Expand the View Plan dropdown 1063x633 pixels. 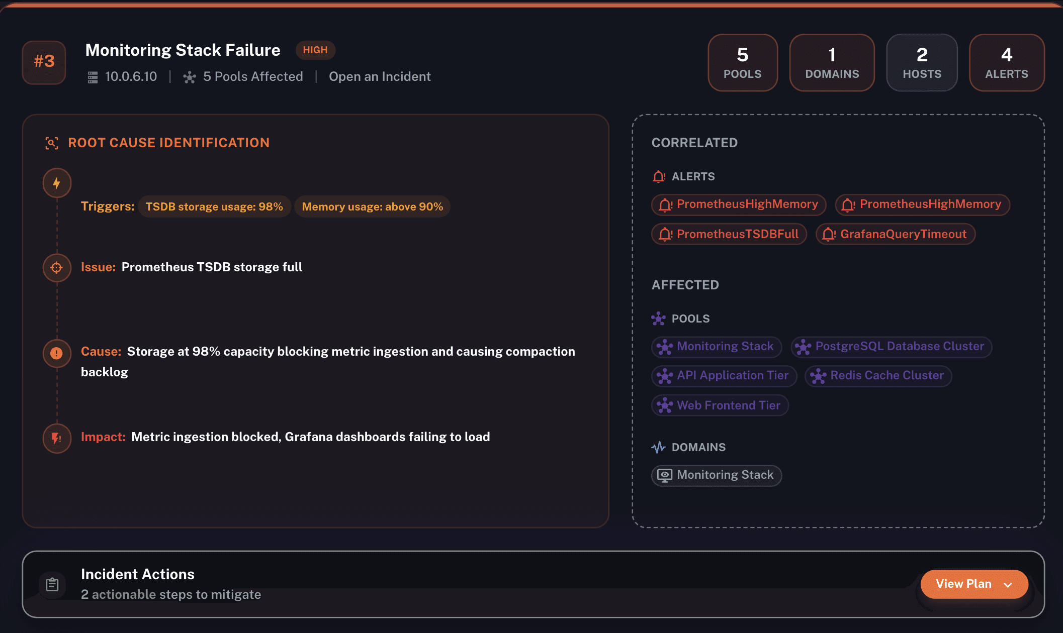tap(973, 584)
